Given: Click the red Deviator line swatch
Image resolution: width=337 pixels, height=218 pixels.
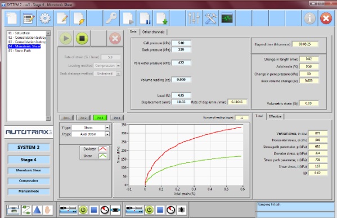Looking at the screenshot, I should 103,149.
